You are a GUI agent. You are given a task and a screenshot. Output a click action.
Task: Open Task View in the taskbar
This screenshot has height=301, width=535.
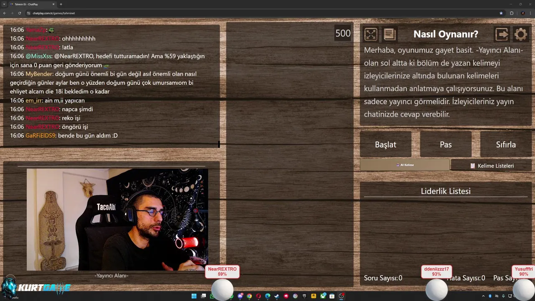[x=204, y=296]
